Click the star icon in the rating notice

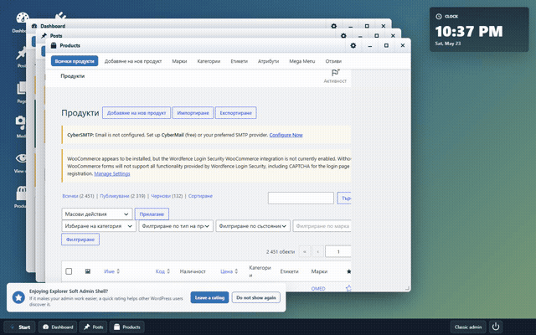click(x=18, y=298)
